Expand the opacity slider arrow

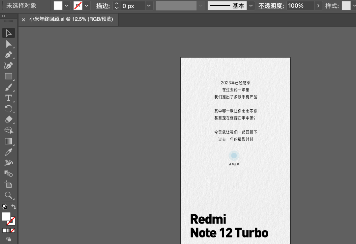point(318,6)
